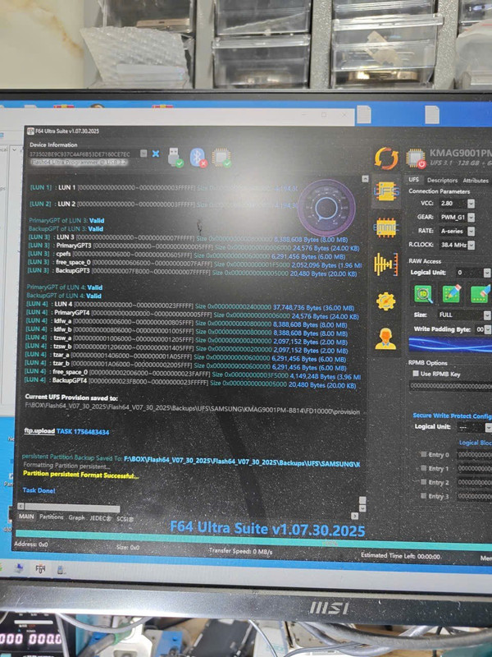Click the small gray button beside device serial
The height and width of the screenshot is (657, 492).
(x=143, y=154)
